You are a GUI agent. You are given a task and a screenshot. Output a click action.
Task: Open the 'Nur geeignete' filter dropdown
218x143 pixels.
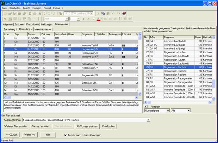pyautogui.click(x=168, y=111)
